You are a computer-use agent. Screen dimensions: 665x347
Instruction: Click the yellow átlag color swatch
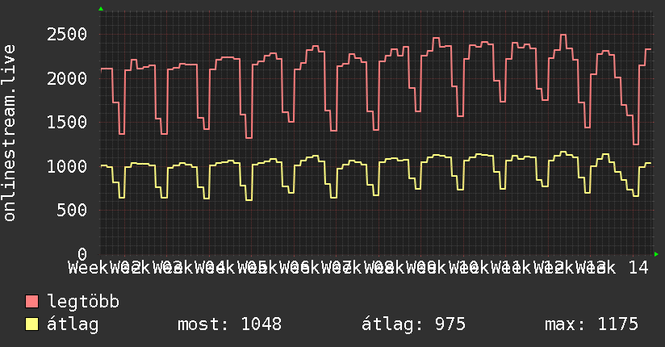pyautogui.click(x=32, y=324)
